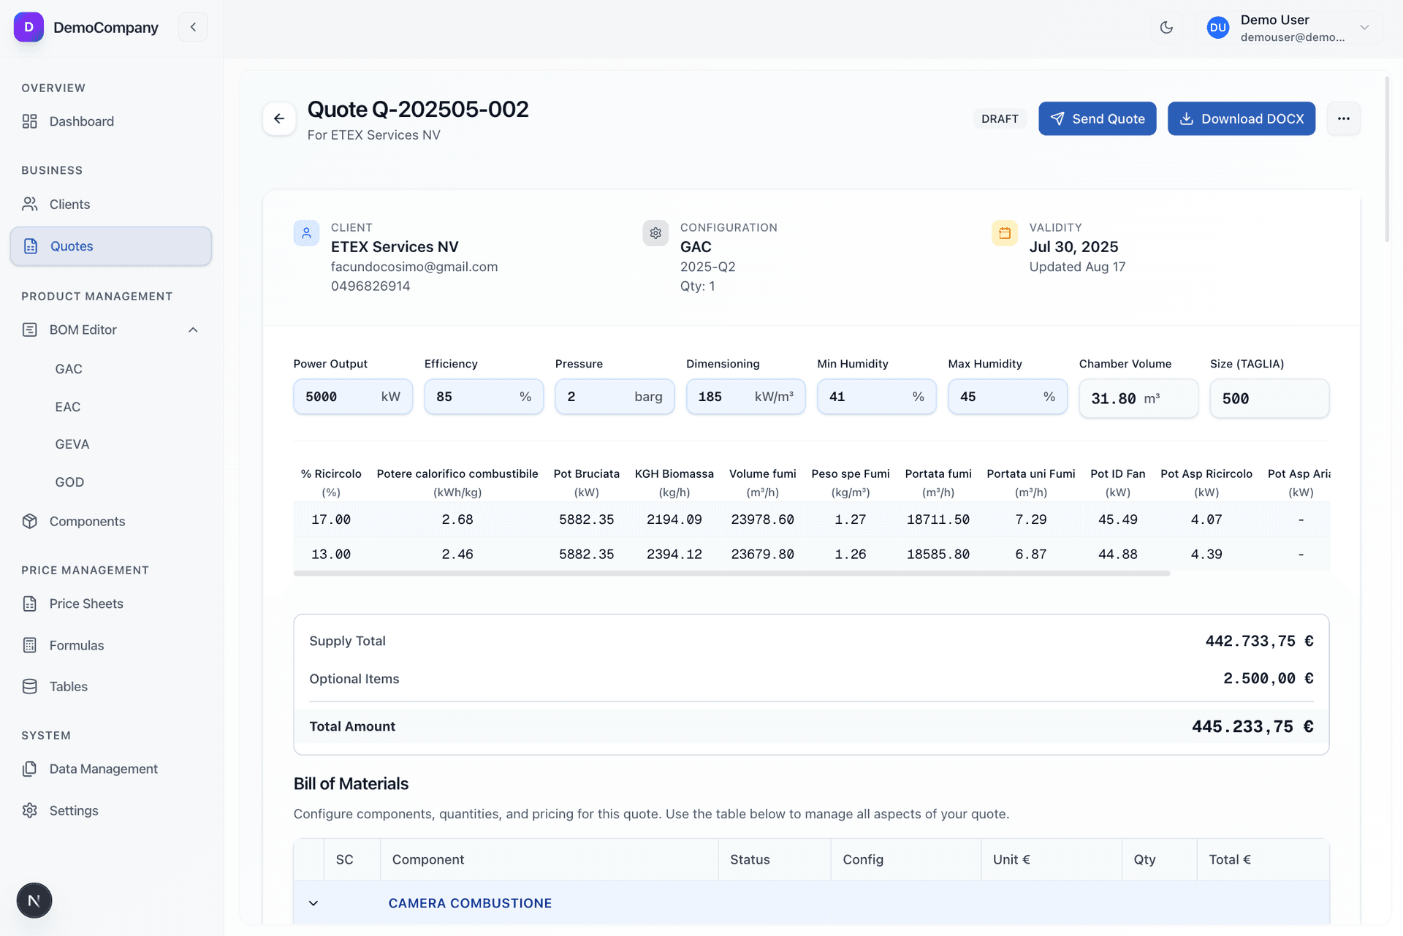
Task: Select Quotes in the sidebar
Action: [x=111, y=246]
